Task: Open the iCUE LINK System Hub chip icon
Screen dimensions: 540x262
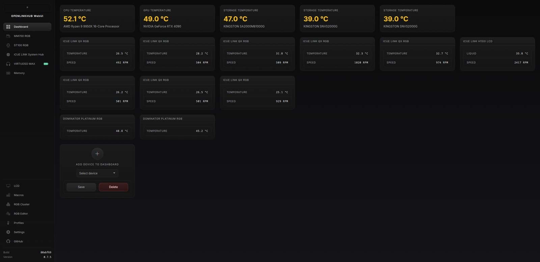Action: [x=8, y=55]
